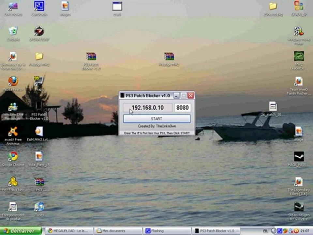
Task: Select the Mozilla Firefox desktop shortcut
Action: pyautogui.click(x=13, y=84)
